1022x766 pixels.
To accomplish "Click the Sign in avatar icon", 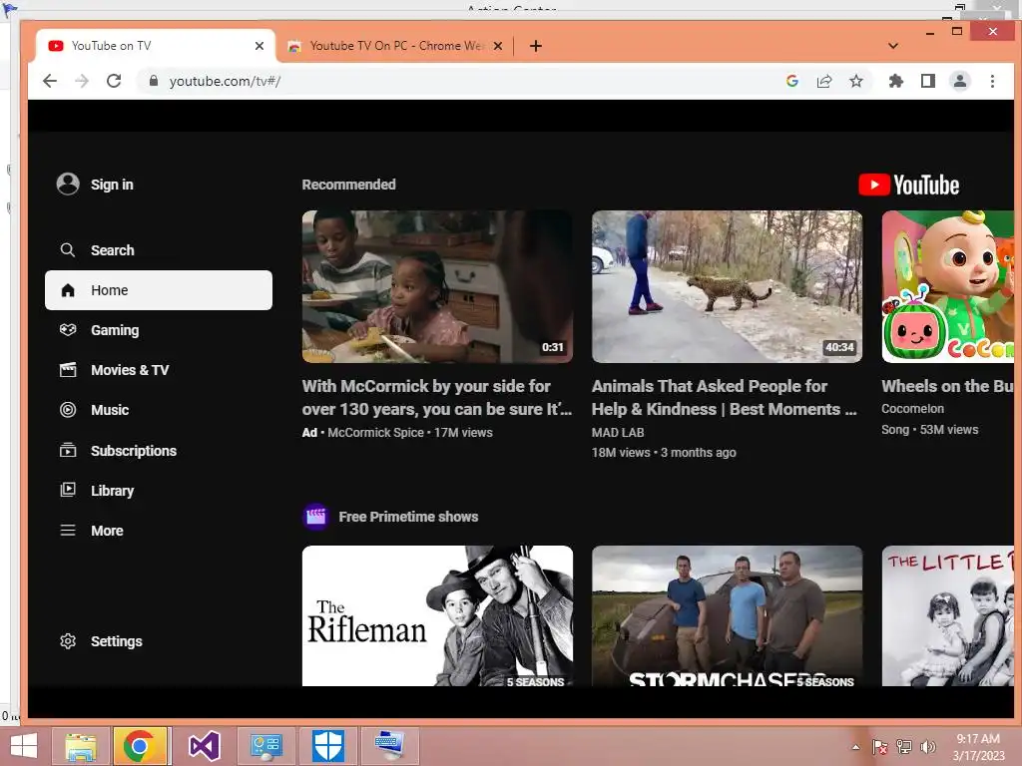I will click(x=68, y=185).
